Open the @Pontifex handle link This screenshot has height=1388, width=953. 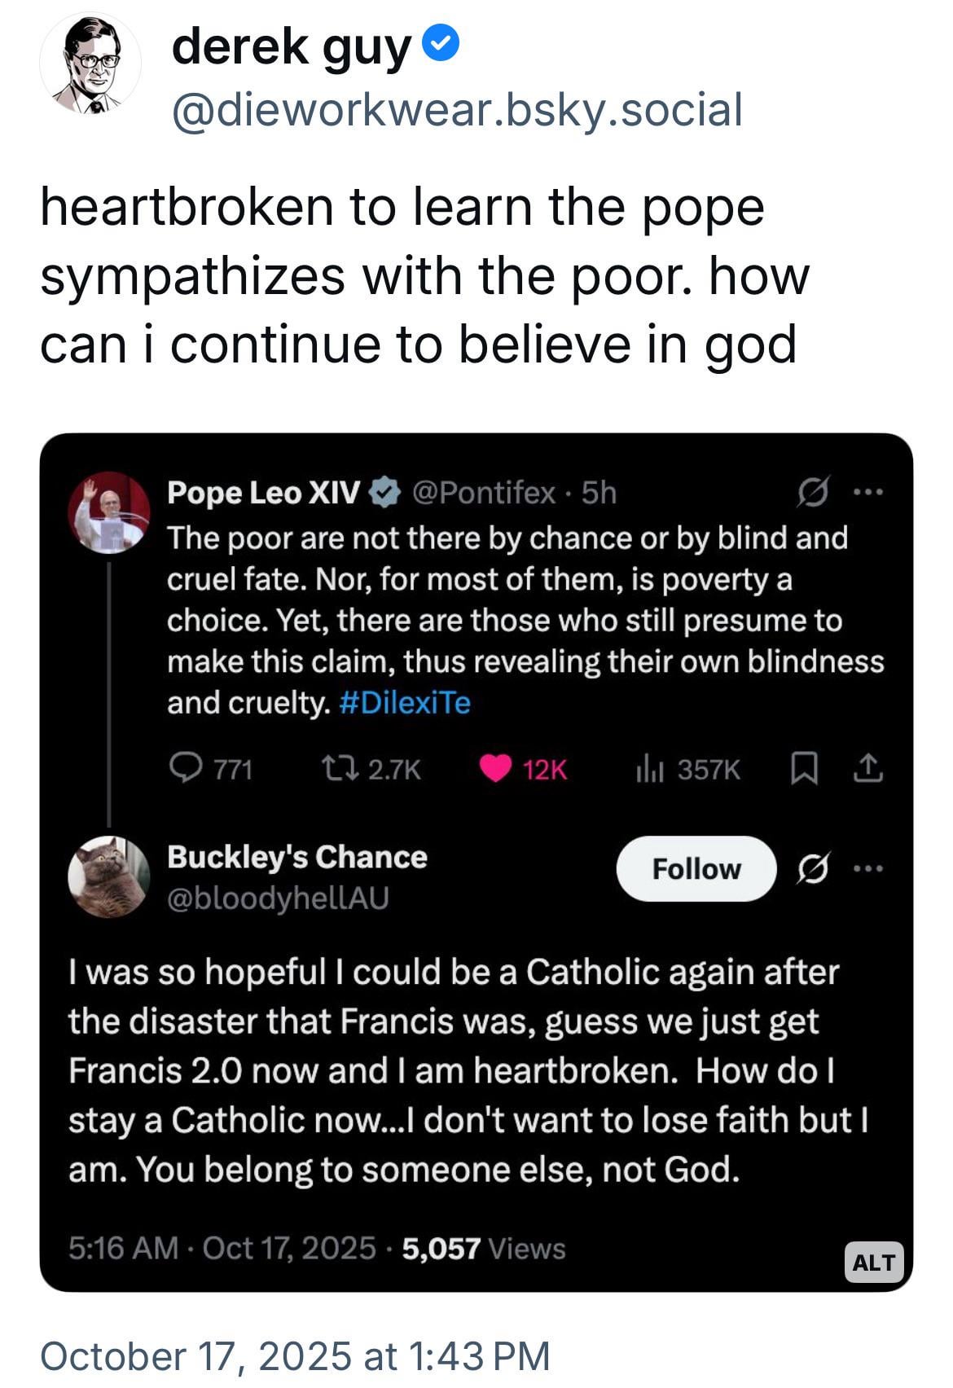484,493
